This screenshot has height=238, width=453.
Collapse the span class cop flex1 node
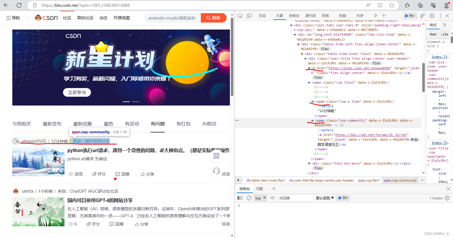click(x=309, y=83)
